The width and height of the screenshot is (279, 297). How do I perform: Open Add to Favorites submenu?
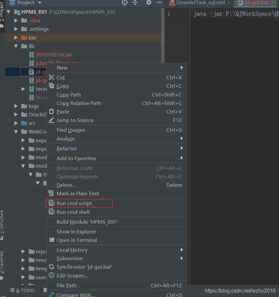point(117,158)
